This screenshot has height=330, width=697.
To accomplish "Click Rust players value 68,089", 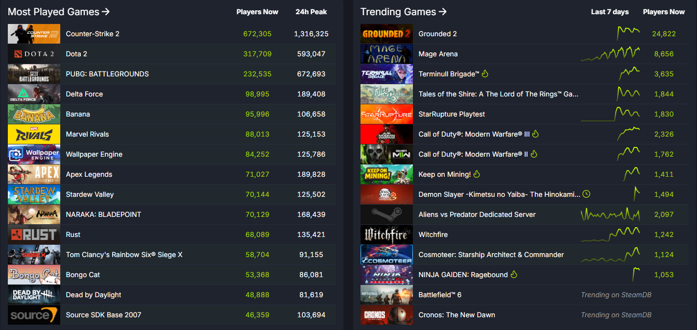I will point(257,235).
